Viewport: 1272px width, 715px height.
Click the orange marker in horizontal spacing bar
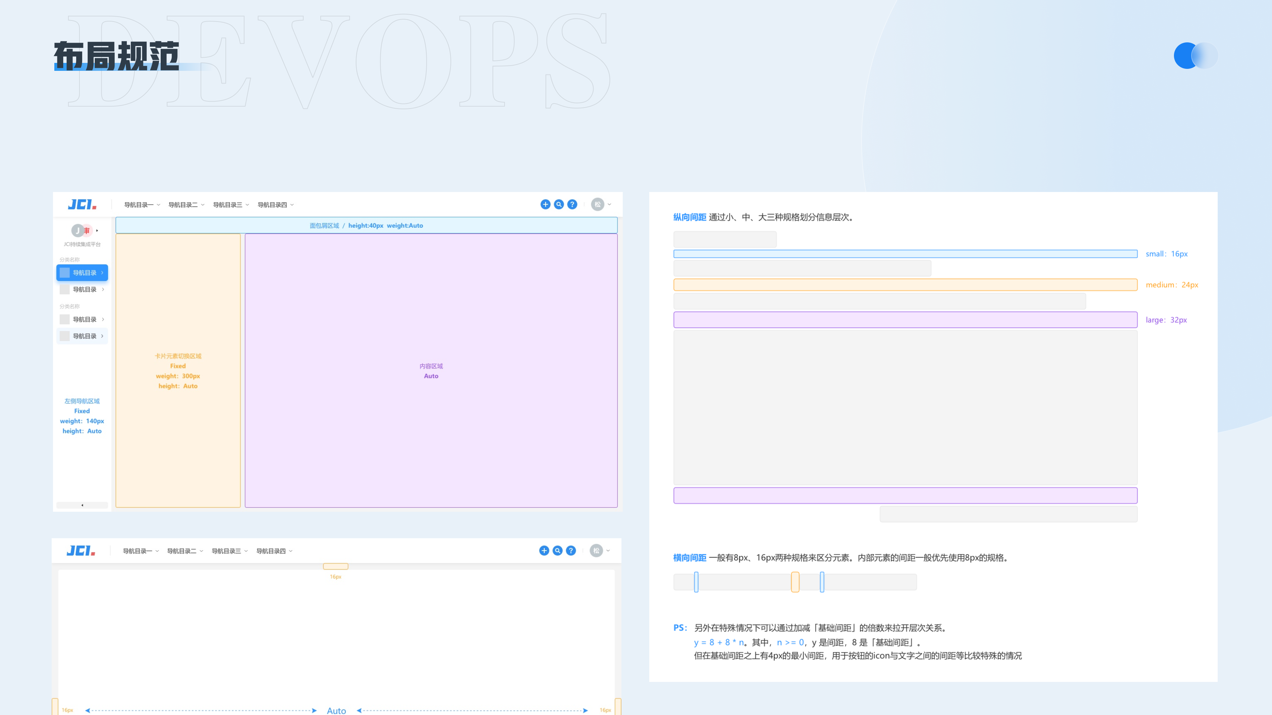[x=795, y=582]
